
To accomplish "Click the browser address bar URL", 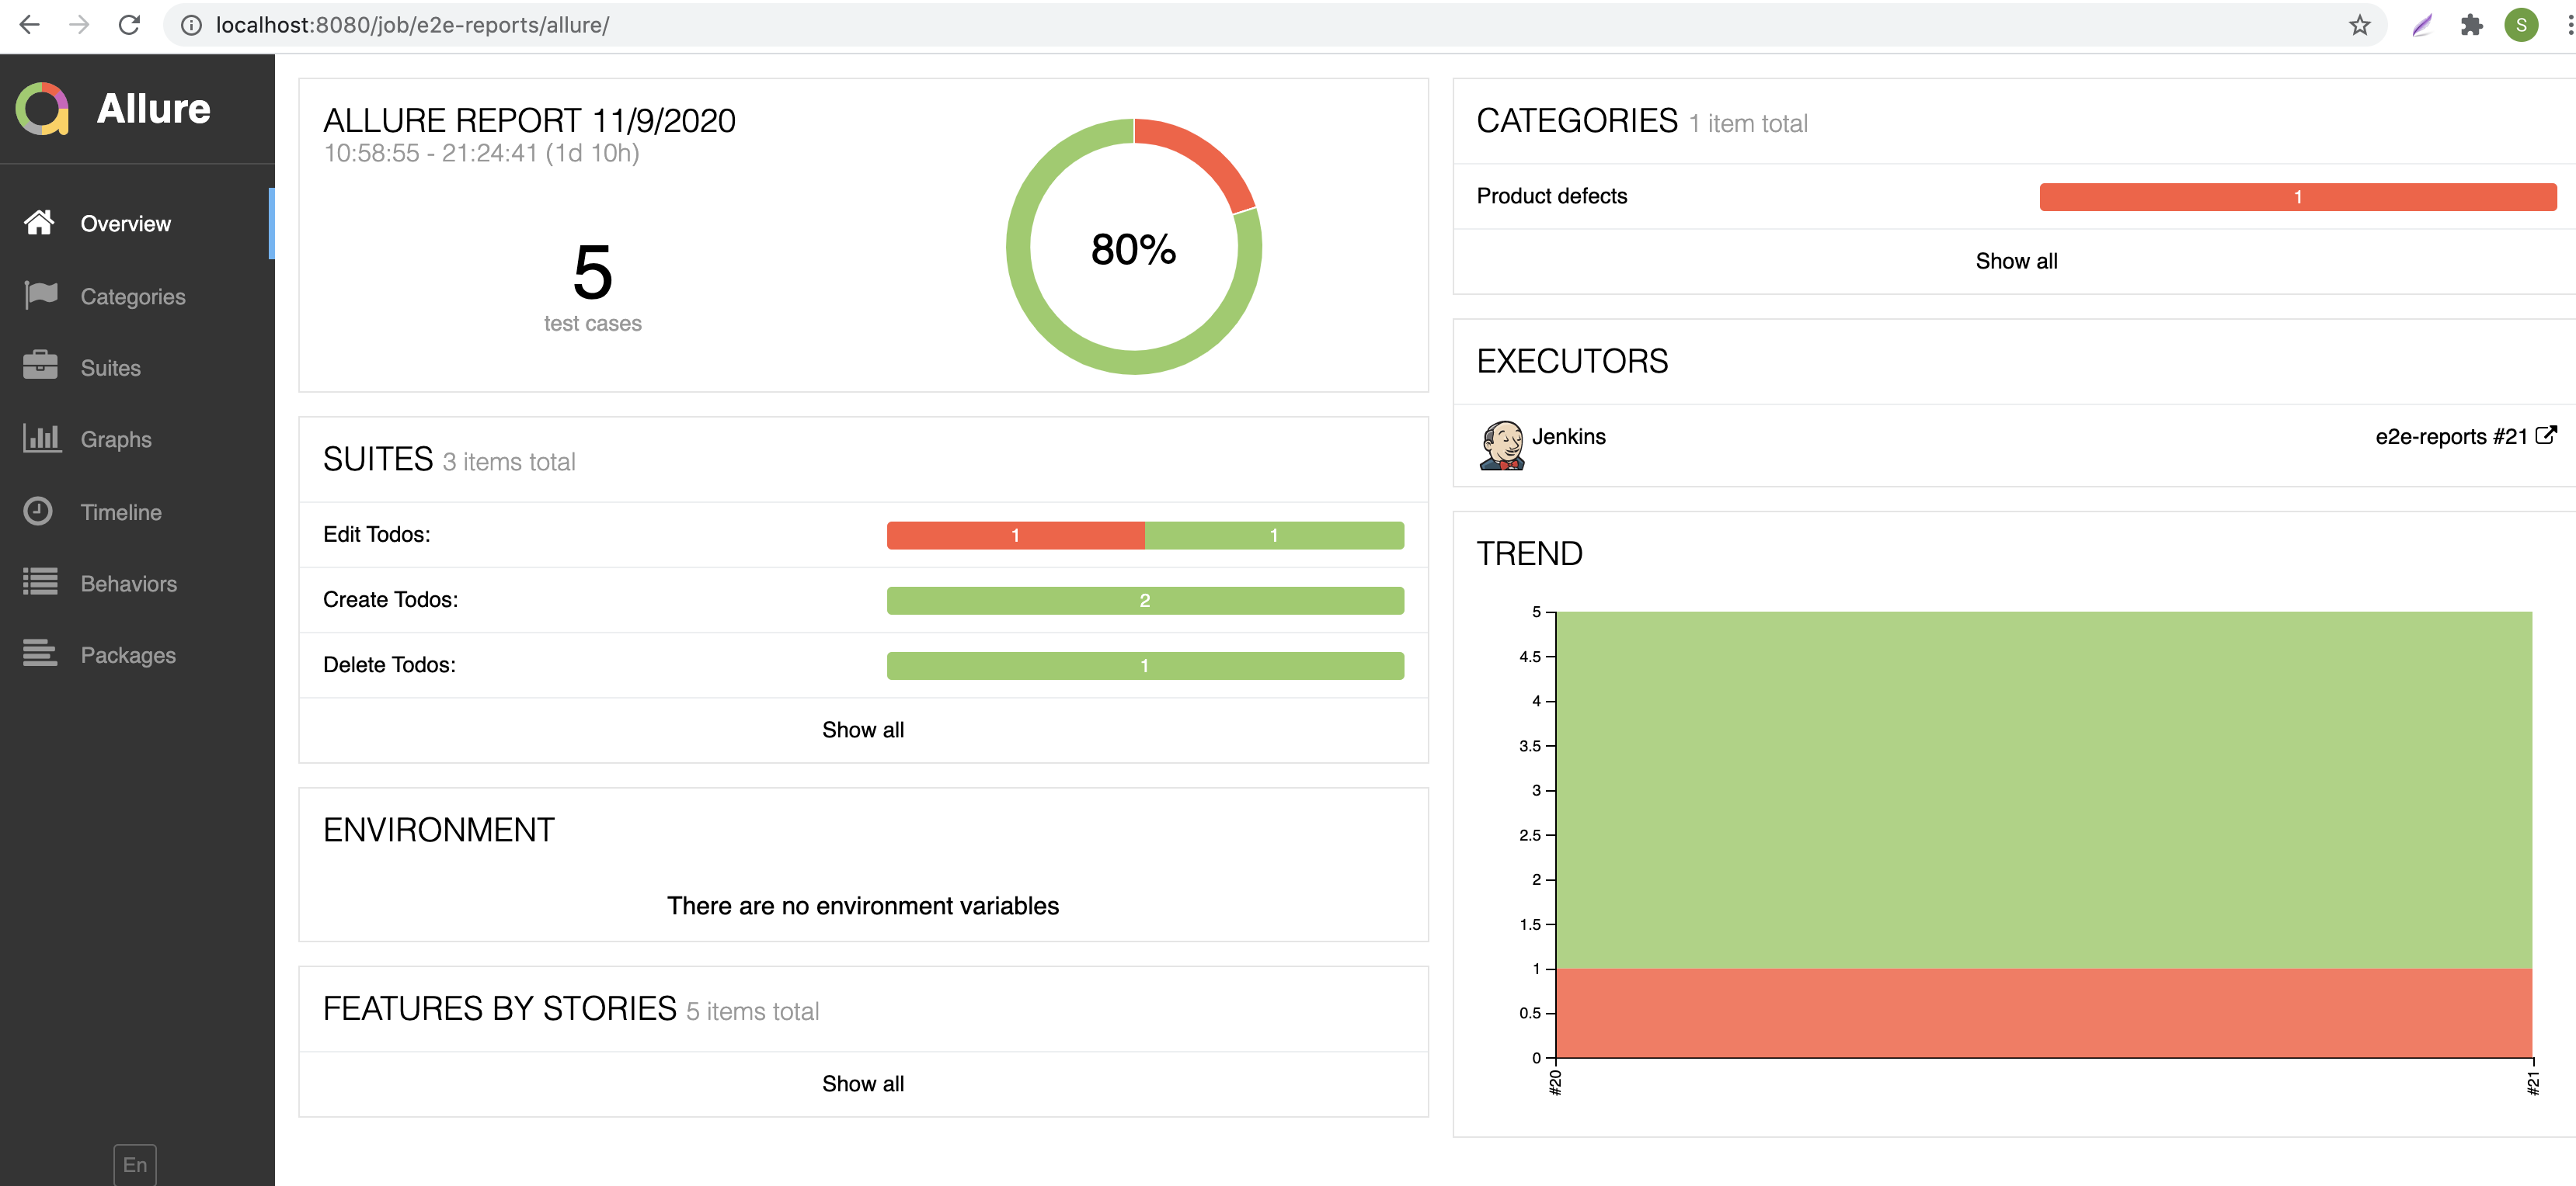I will [412, 25].
